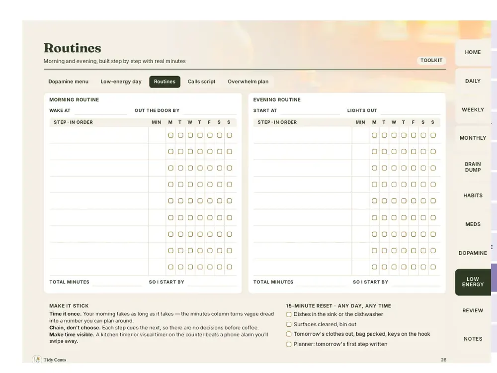Viewport: 497px width, 373px height.
Task: Check 'Dishes in the sink or the dishwasher'
Action: coord(289,315)
